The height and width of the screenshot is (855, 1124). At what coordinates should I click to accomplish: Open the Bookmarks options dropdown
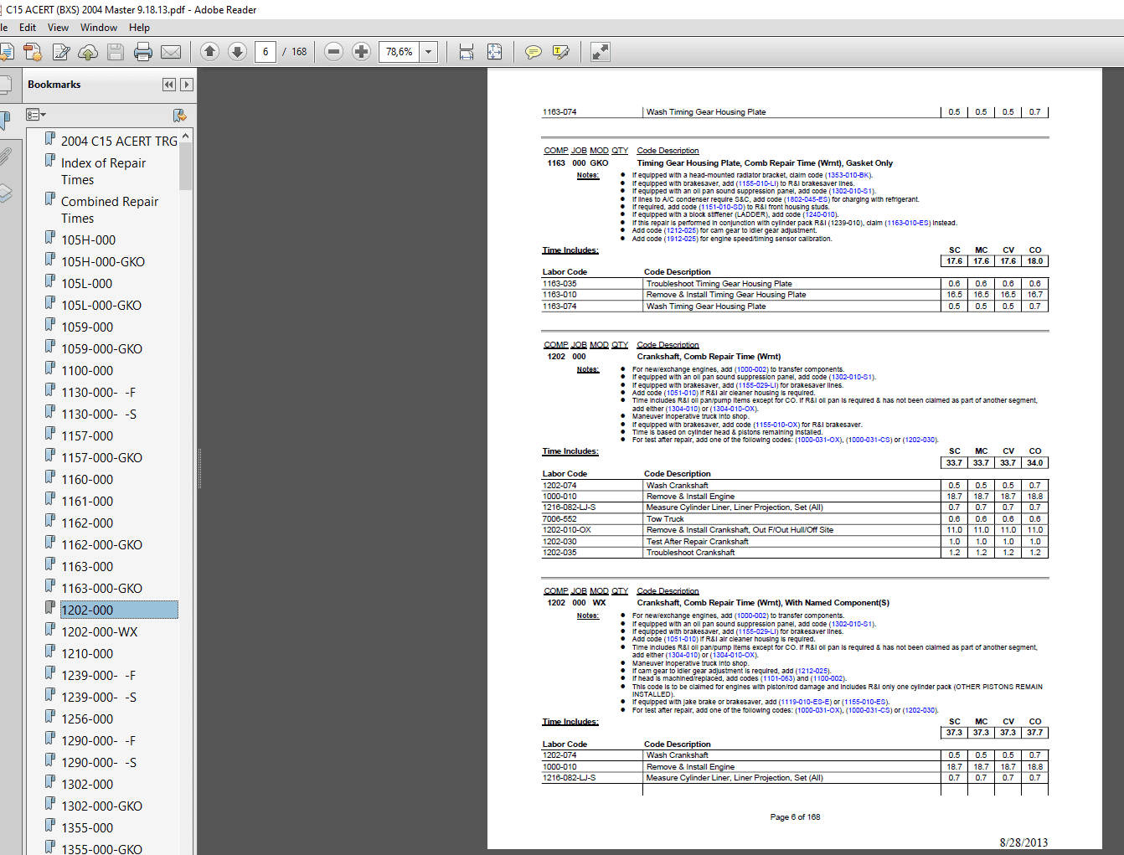pyautogui.click(x=35, y=114)
